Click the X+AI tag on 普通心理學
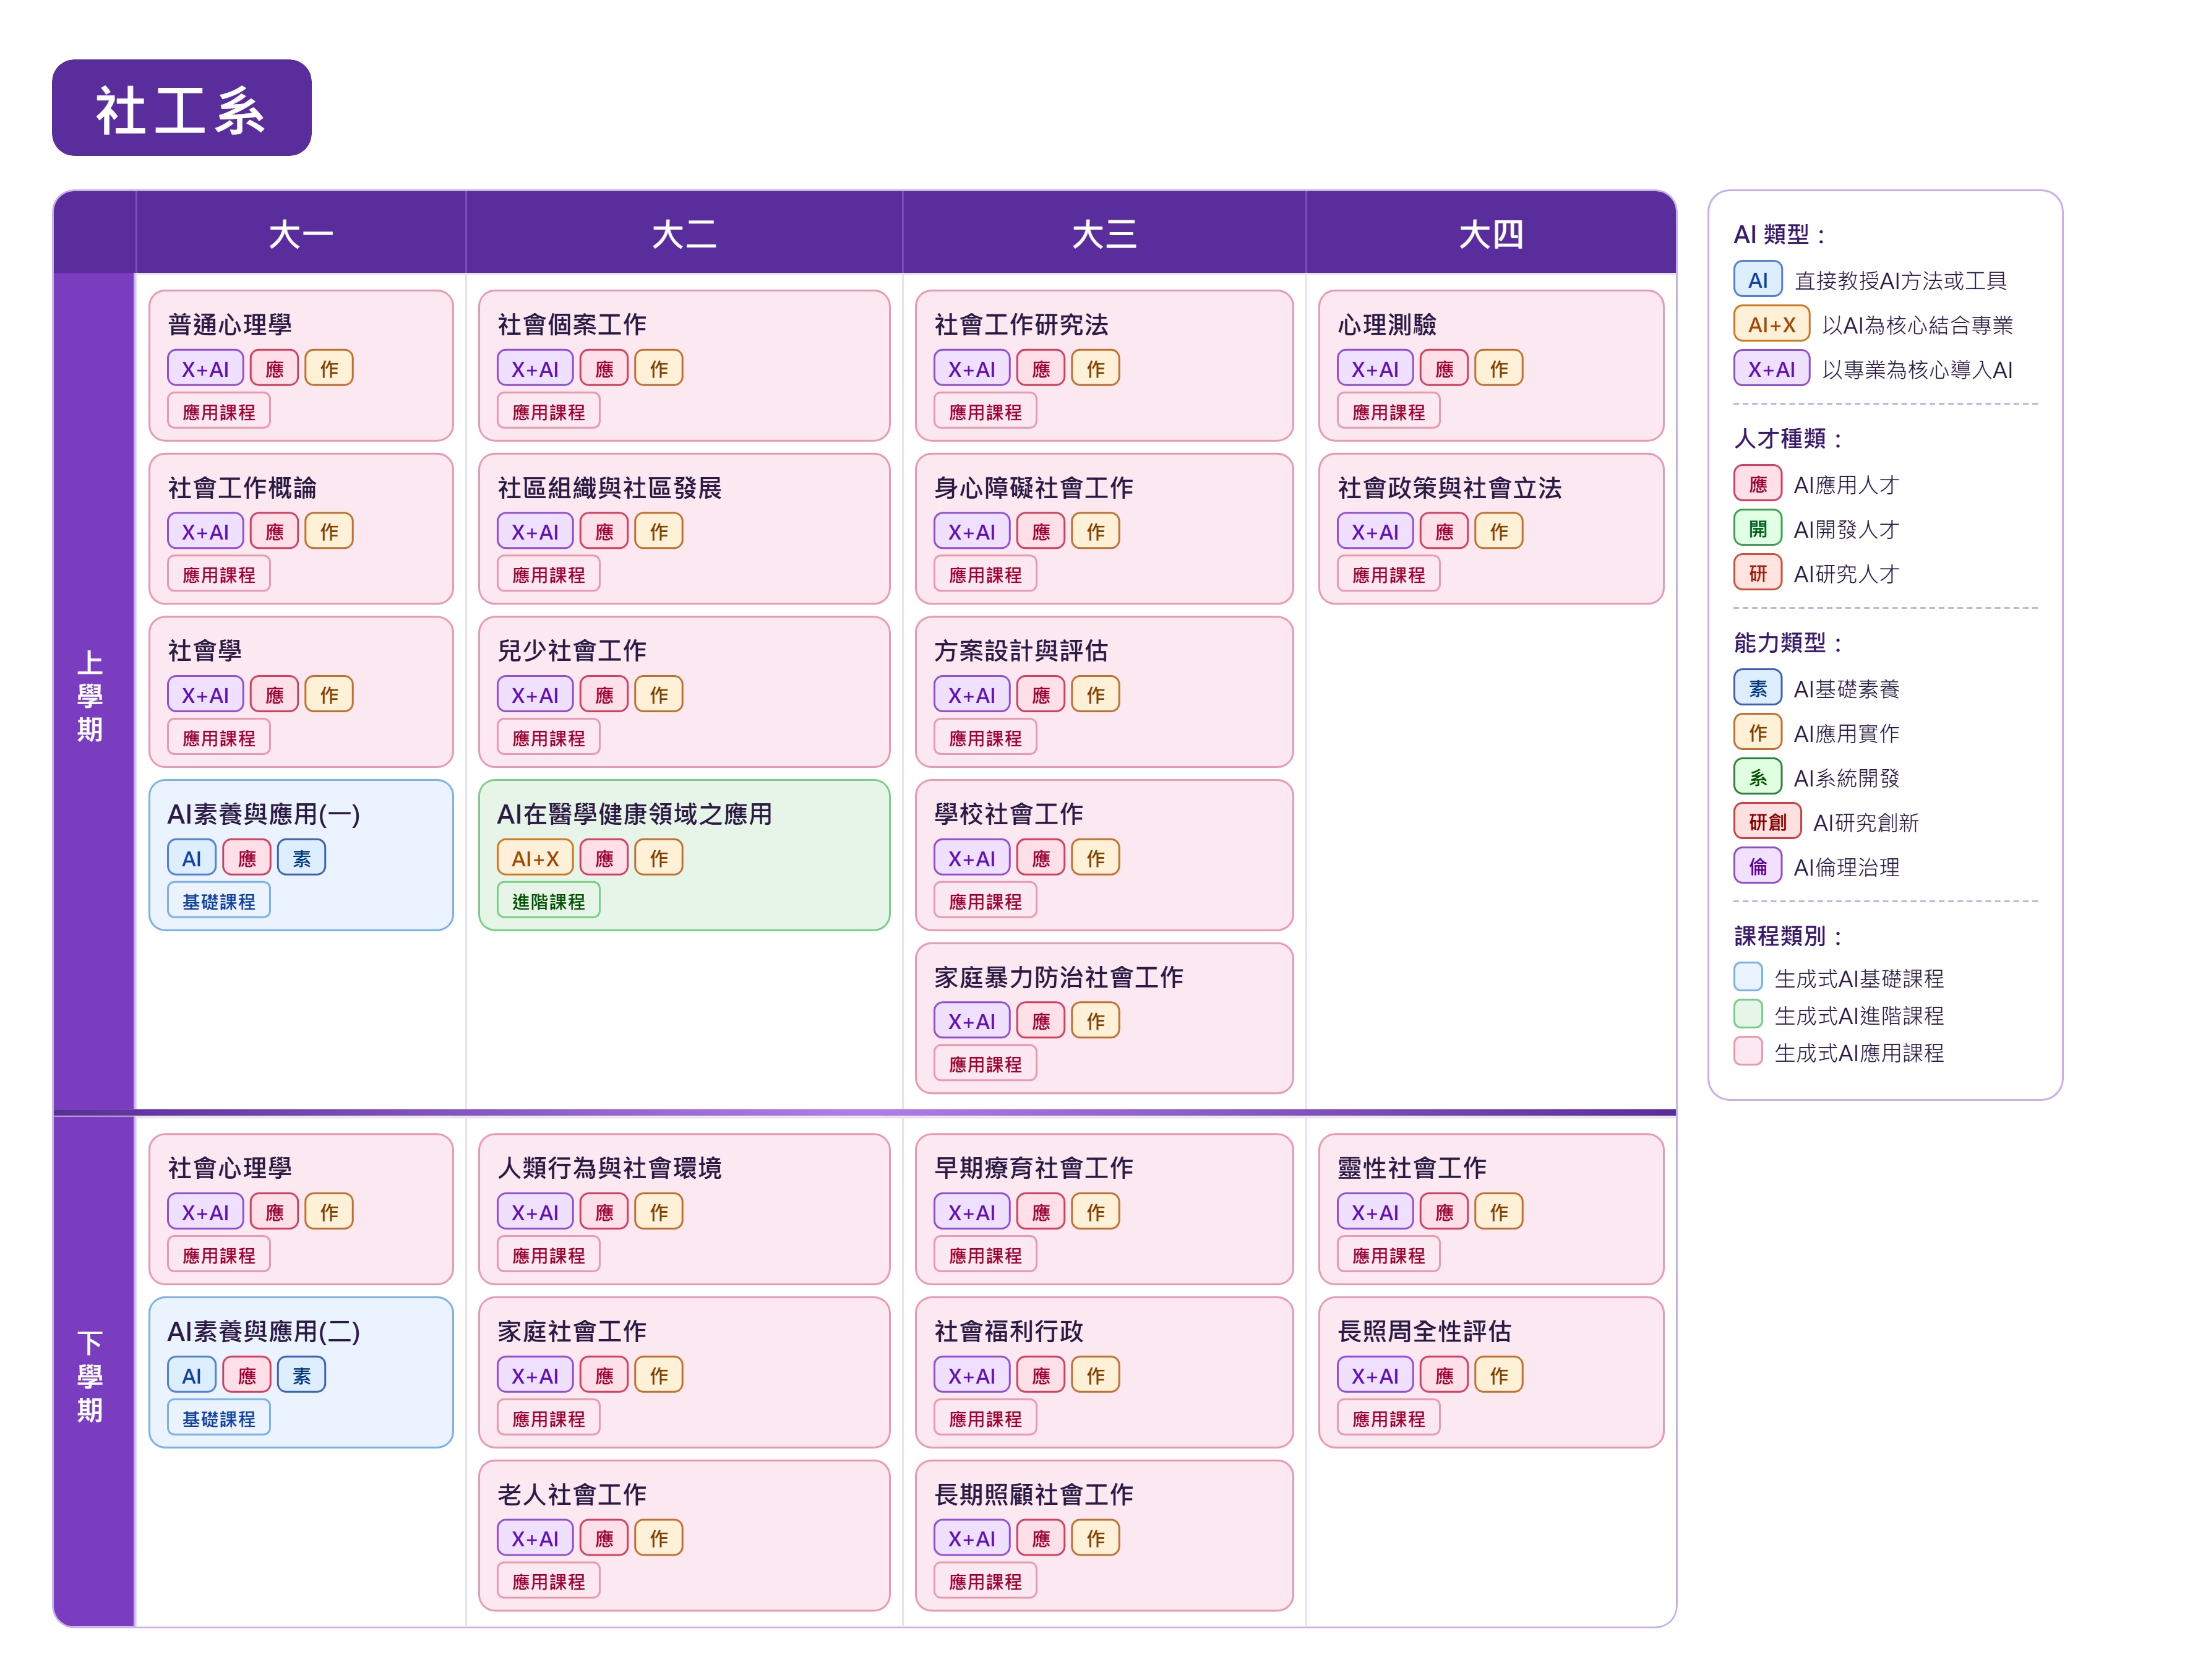 [205, 368]
